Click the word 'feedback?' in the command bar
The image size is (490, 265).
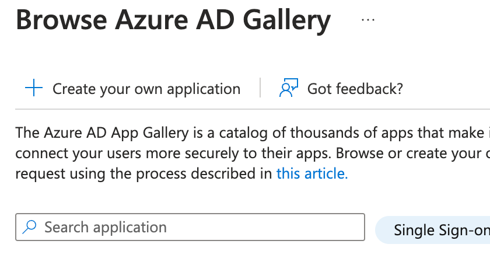[369, 89]
